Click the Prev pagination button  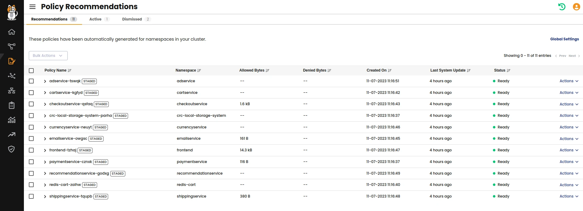[x=561, y=56]
